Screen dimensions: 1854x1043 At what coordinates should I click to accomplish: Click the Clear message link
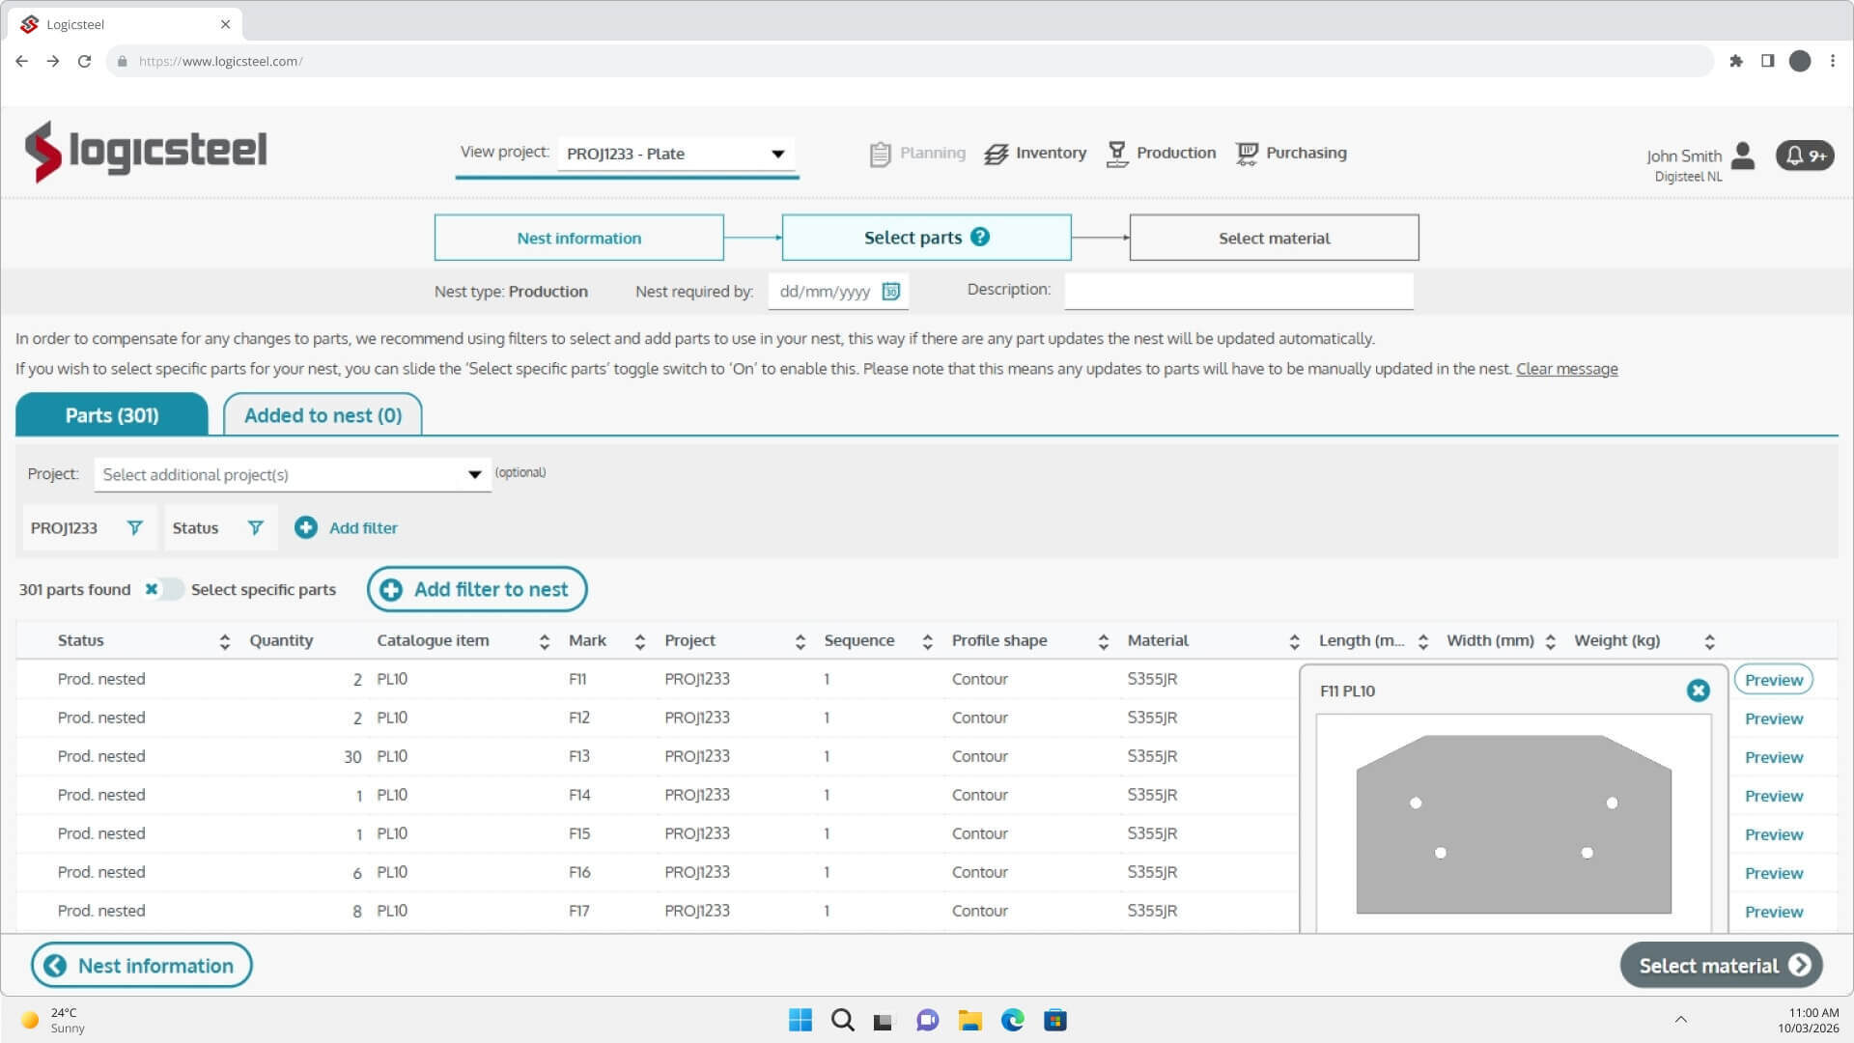[x=1566, y=369]
